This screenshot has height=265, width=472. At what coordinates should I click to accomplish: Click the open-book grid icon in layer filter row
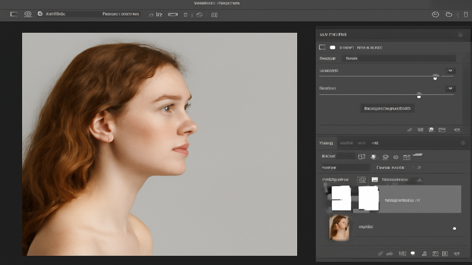pos(407,157)
